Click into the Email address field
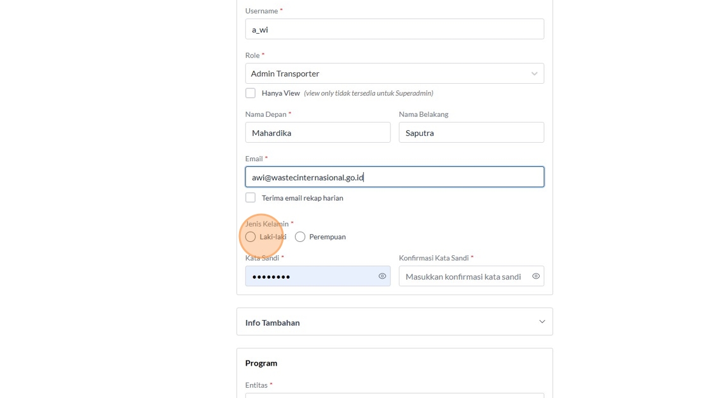 point(394,177)
